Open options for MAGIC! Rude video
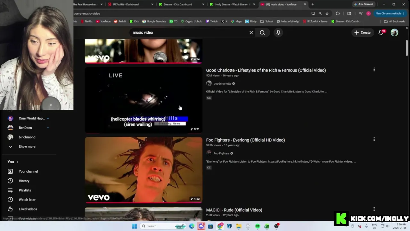The width and height of the screenshot is (410, 231). click(x=374, y=209)
